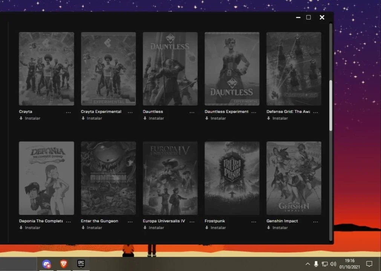Image resolution: width=381 pixels, height=271 pixels.
Task: Show hidden system tray icons
Action: click(308, 264)
